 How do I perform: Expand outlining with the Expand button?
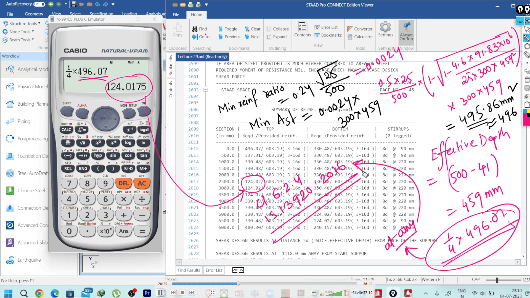click(x=277, y=37)
